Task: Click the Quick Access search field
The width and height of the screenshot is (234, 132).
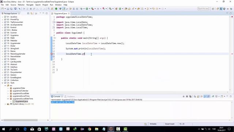Action: click(203, 9)
